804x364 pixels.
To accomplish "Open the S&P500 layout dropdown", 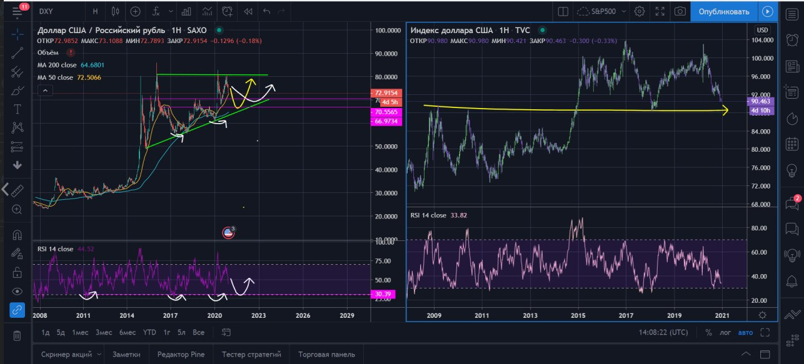I will click(603, 11).
